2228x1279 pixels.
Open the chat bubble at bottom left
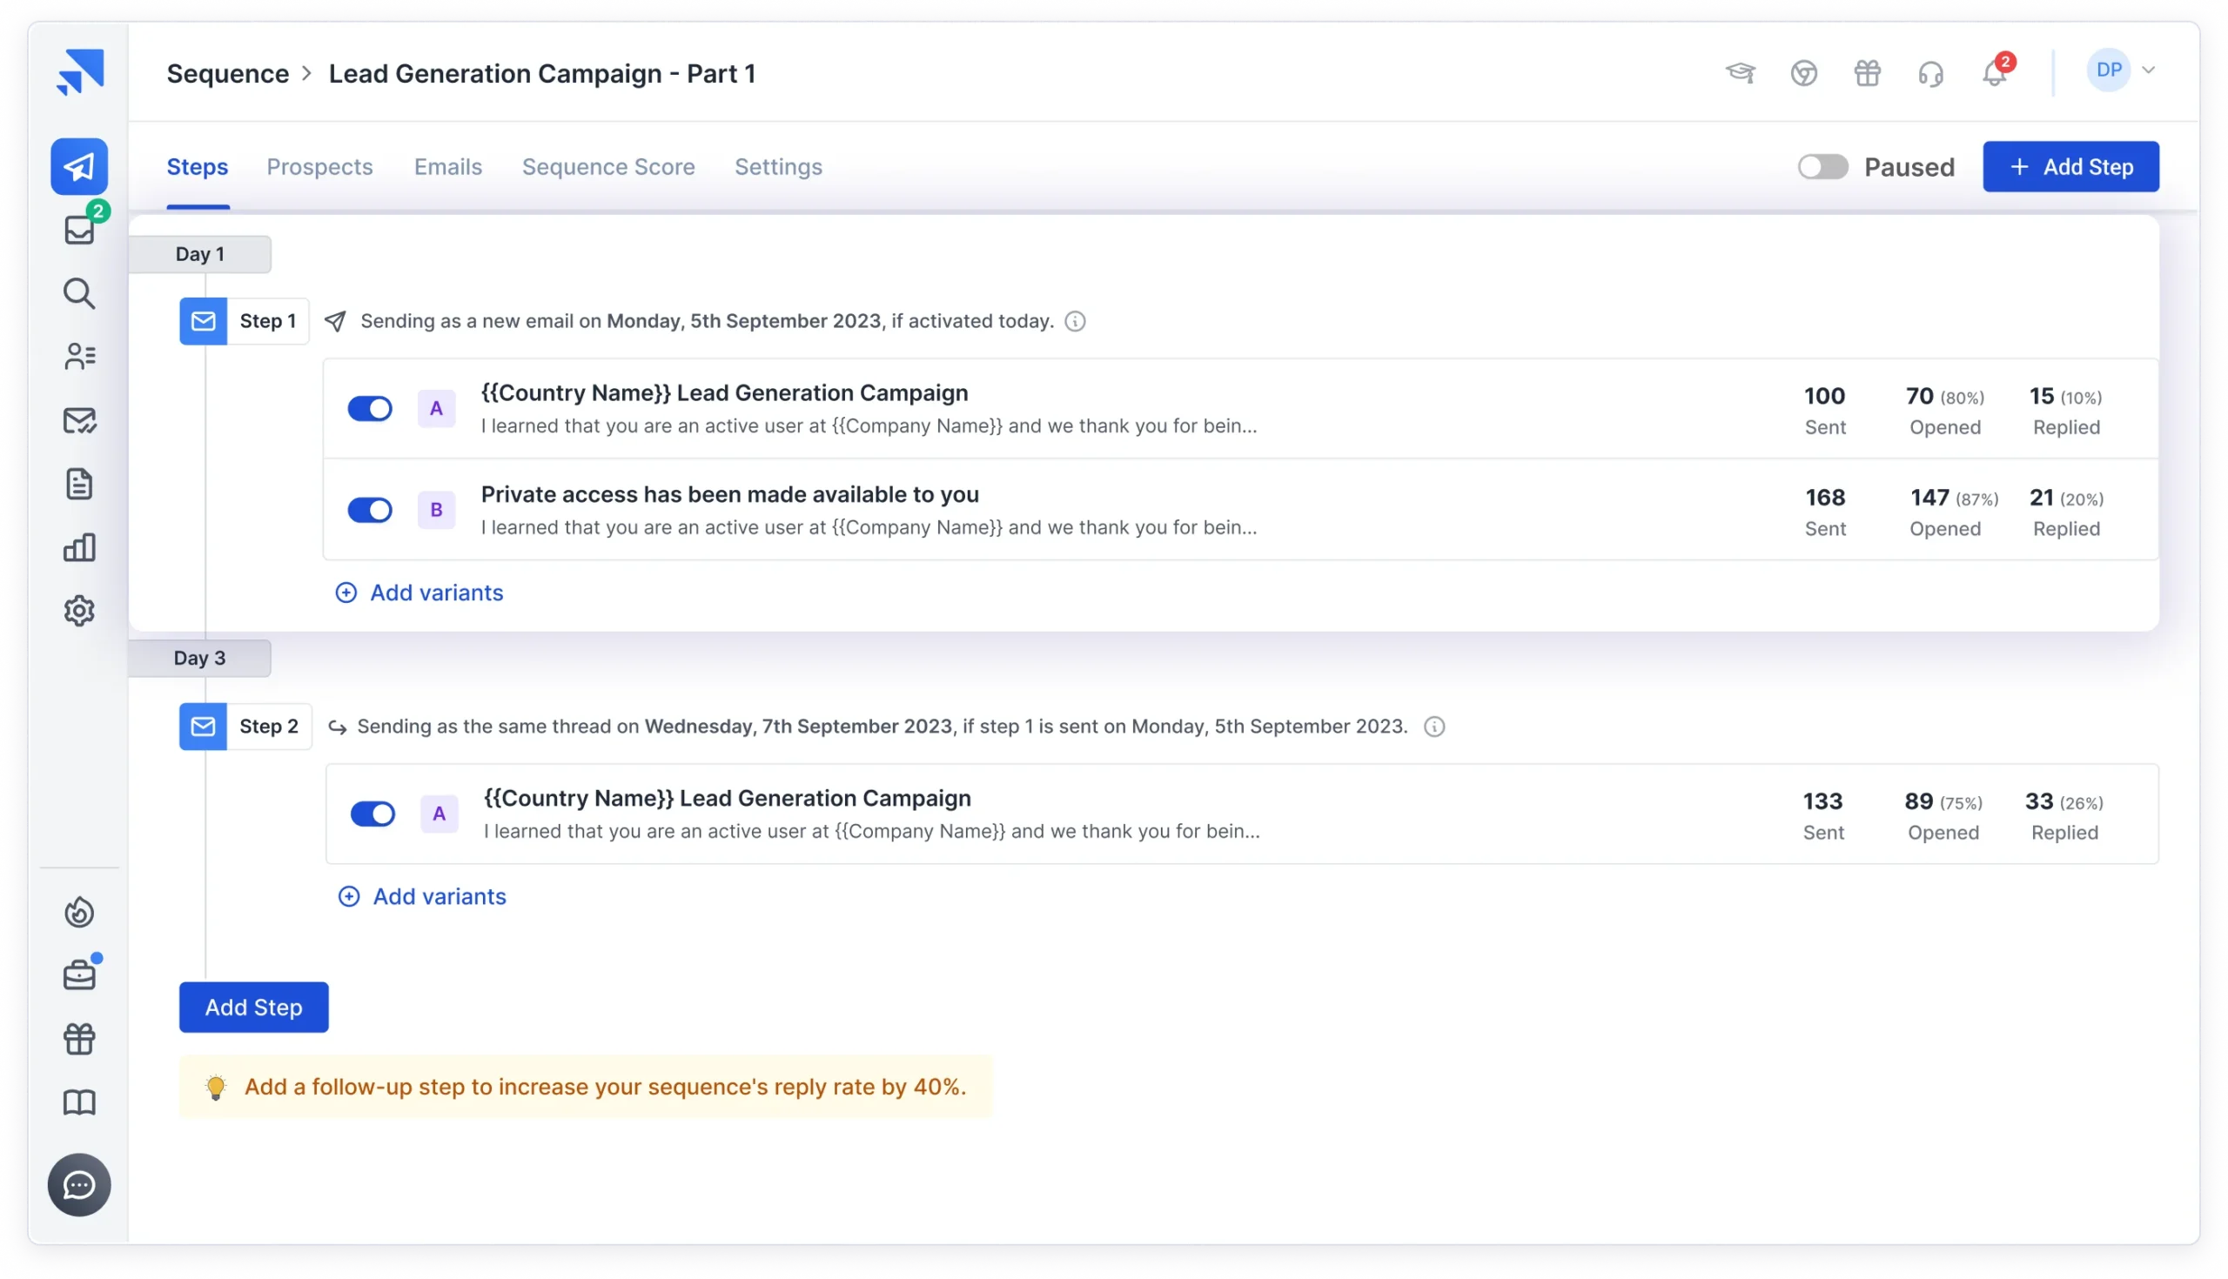tap(79, 1184)
